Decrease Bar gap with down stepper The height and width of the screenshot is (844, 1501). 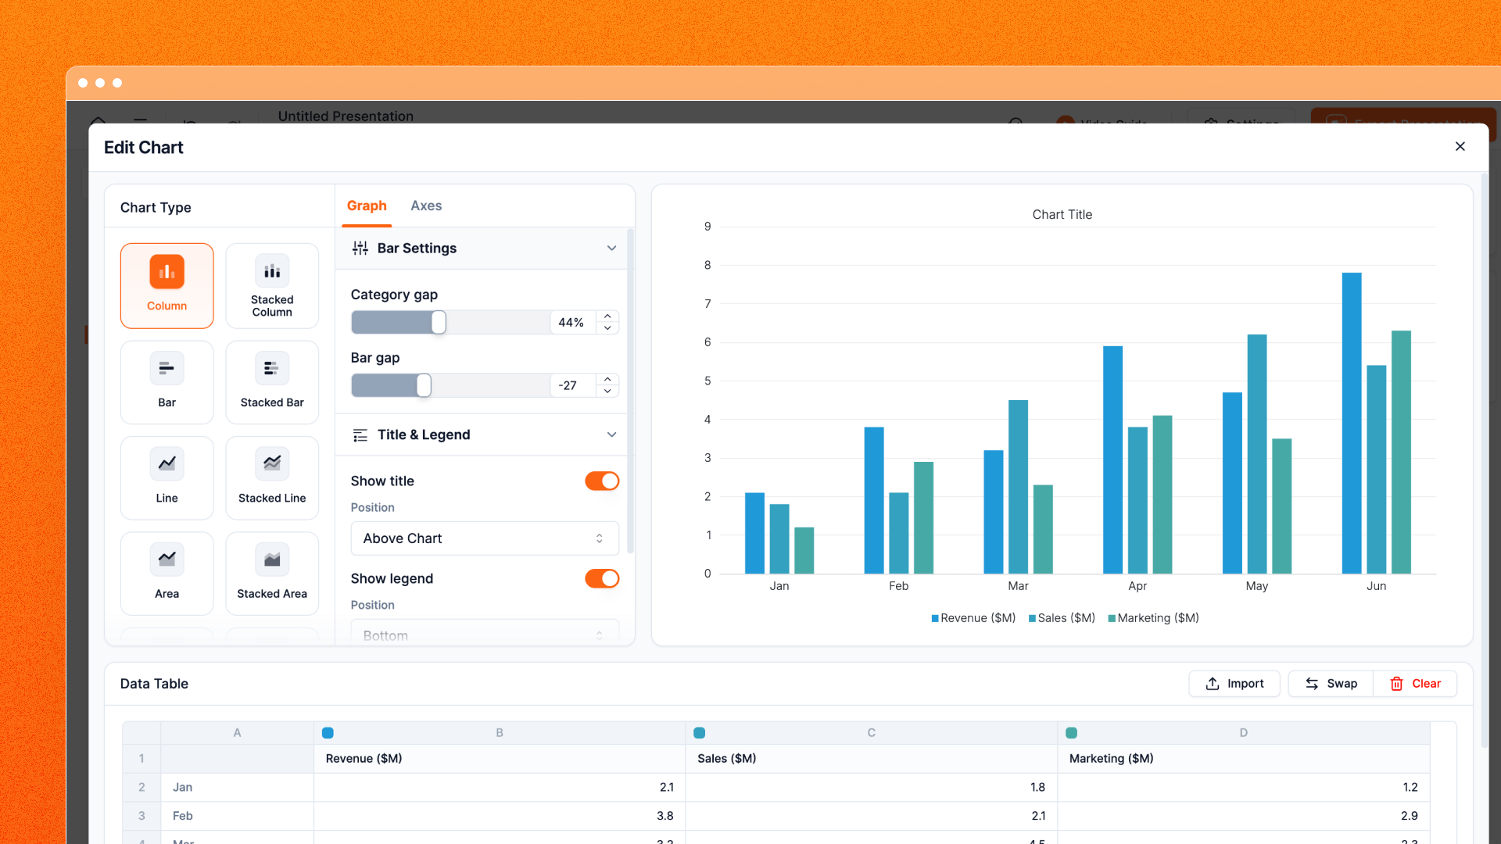tap(607, 391)
